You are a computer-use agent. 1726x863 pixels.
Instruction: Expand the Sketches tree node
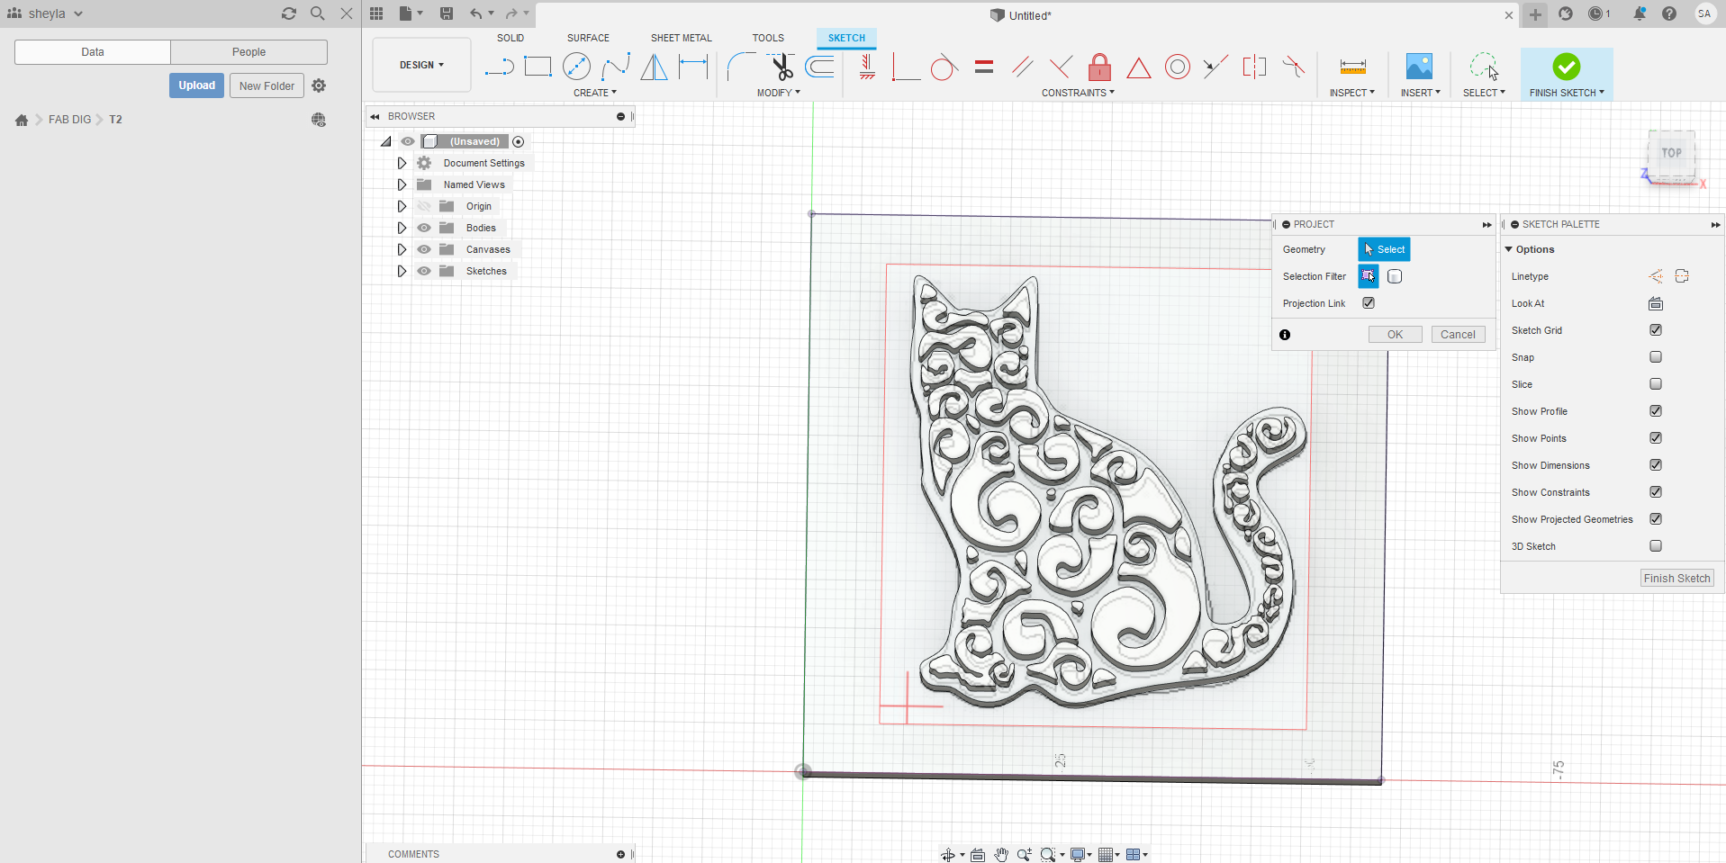tap(402, 271)
